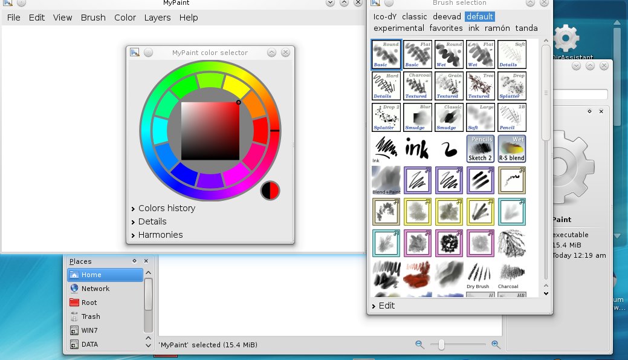Switch to the default brush group
This screenshot has width=628, height=360.
[x=479, y=16]
